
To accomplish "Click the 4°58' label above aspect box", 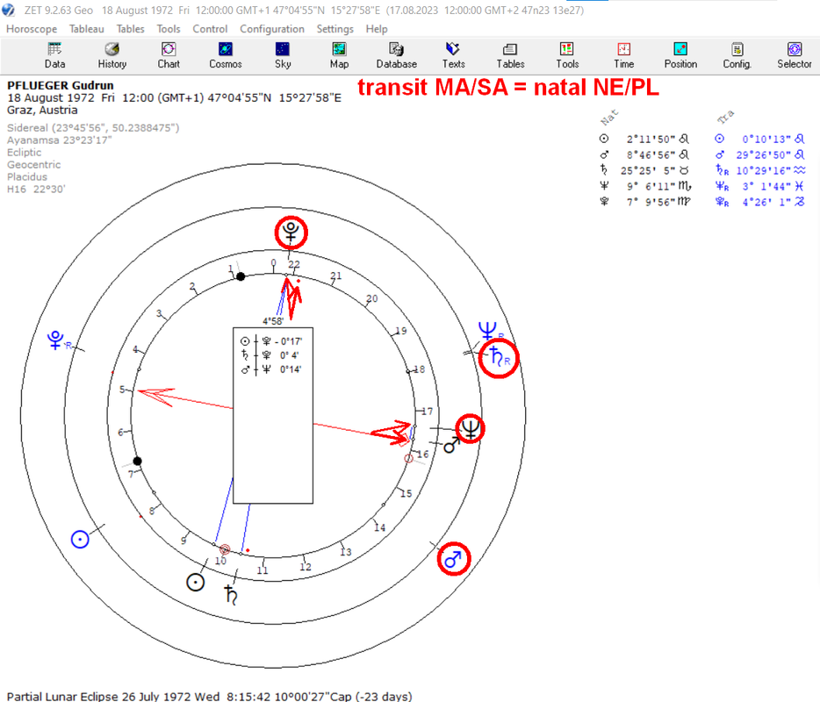I will coord(273,321).
